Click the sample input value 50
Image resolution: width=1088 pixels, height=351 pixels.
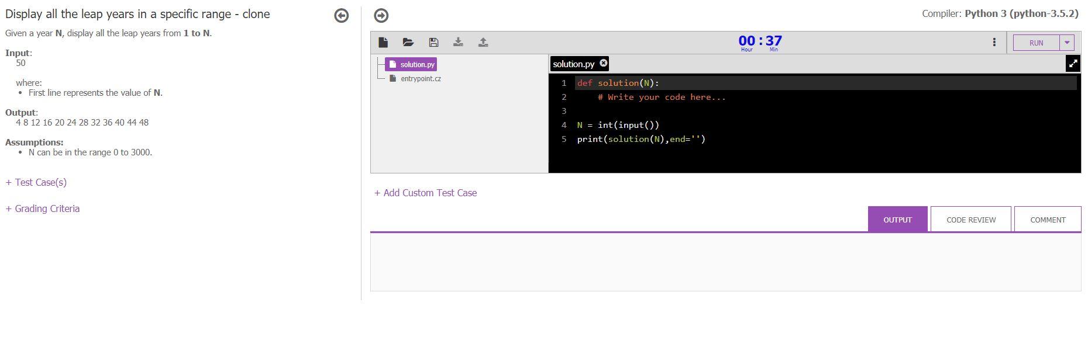click(x=20, y=63)
